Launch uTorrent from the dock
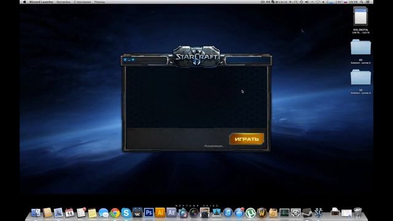This screenshot has width=393, height=221. 251,213
